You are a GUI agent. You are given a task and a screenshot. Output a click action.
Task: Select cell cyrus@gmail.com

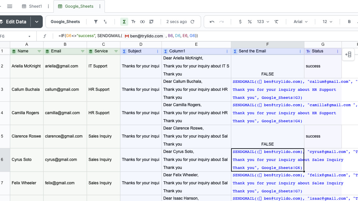click(x=65, y=160)
